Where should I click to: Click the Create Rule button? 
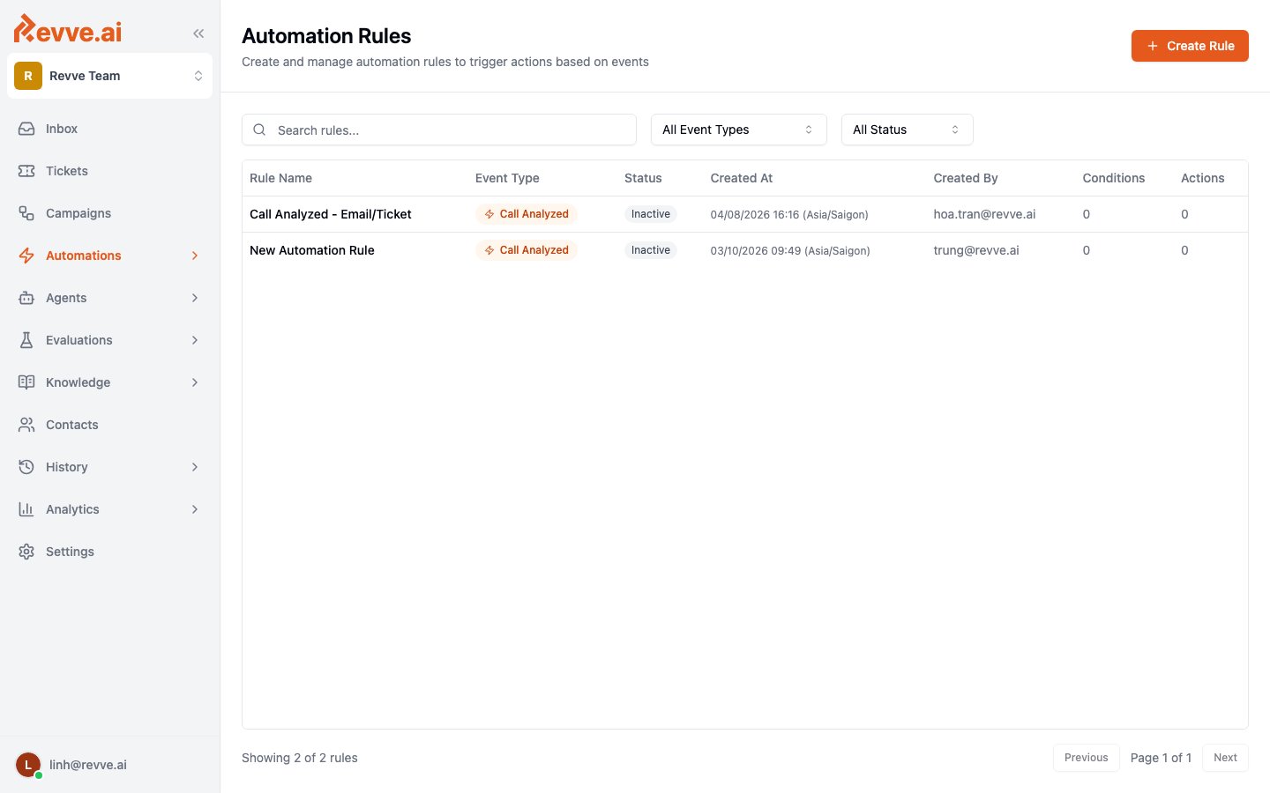pos(1190,46)
